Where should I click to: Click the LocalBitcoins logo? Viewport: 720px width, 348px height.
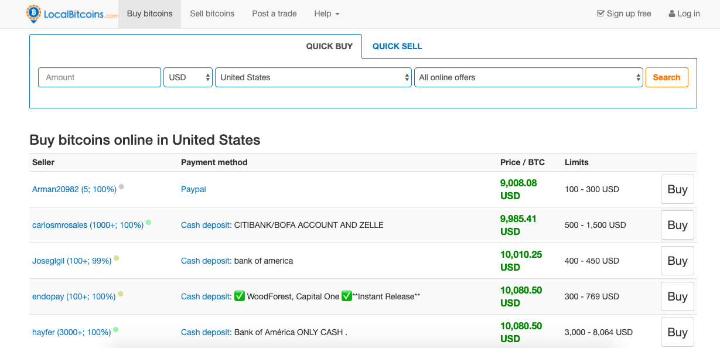point(72,13)
